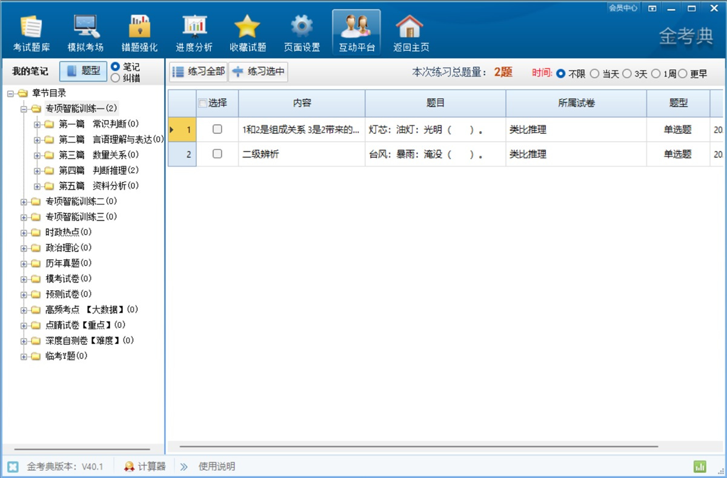727x478 pixels.
Task: Click the 练习选中 button
Action: click(x=258, y=71)
